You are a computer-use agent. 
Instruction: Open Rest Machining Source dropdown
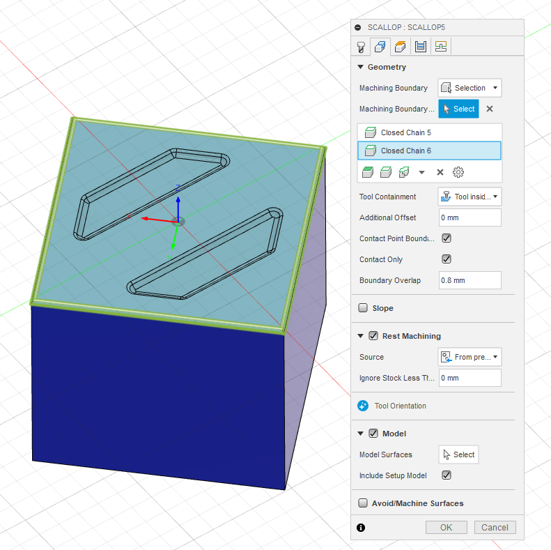pos(469,357)
